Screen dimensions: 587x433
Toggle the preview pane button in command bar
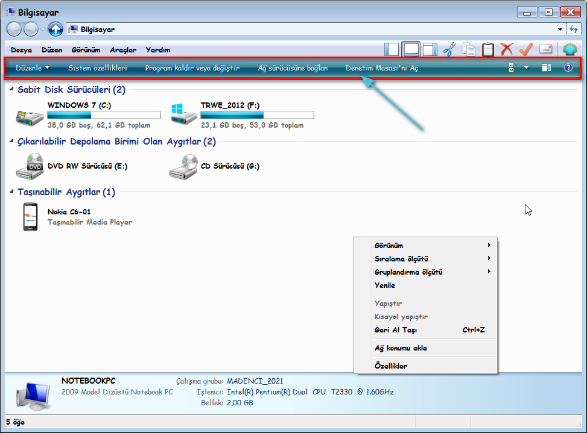547,67
